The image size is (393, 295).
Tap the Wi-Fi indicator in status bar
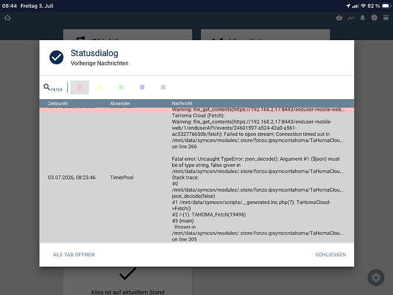[x=363, y=6]
